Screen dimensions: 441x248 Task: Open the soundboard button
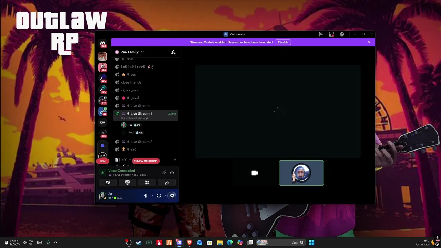click(167, 183)
